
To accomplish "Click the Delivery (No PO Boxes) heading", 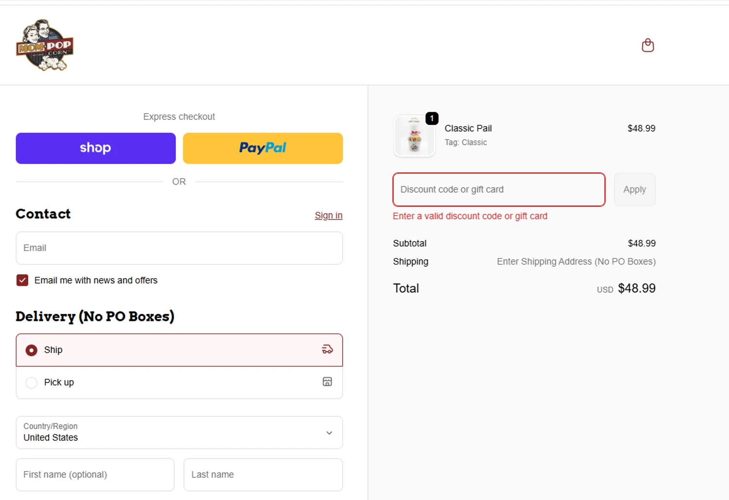I will [95, 317].
